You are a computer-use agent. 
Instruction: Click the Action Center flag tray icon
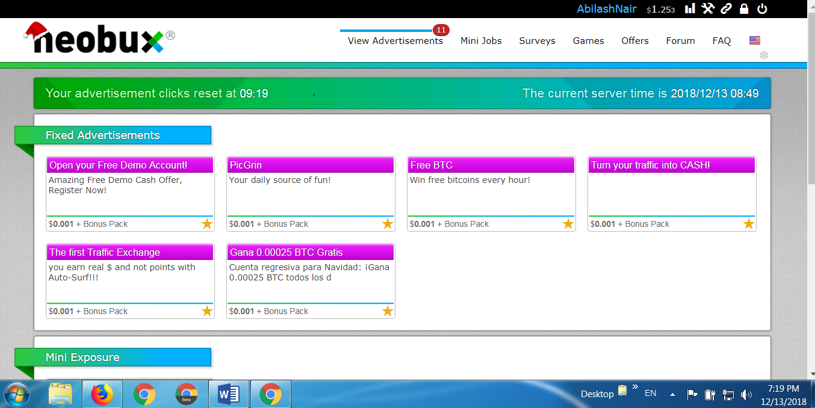pos(692,395)
